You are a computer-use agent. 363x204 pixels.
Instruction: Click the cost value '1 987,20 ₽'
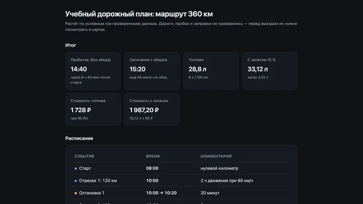click(144, 110)
